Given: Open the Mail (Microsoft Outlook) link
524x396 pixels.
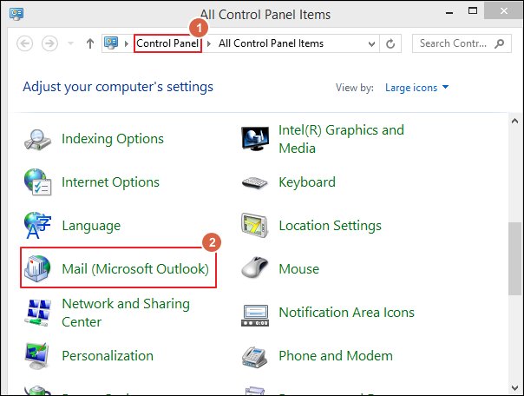Looking at the screenshot, I should coord(135,269).
